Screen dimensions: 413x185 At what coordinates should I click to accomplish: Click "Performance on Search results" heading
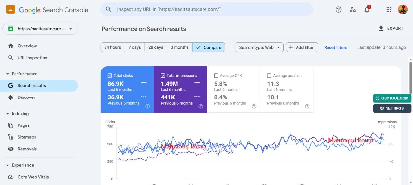(x=144, y=29)
